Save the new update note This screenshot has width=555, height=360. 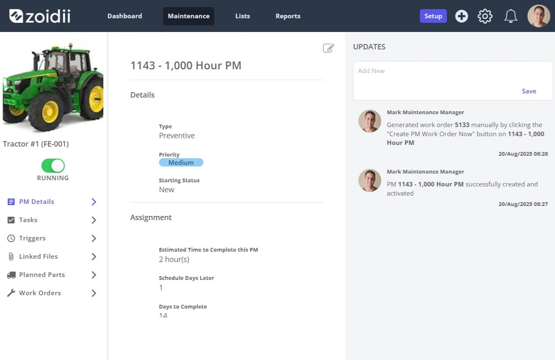[529, 91]
